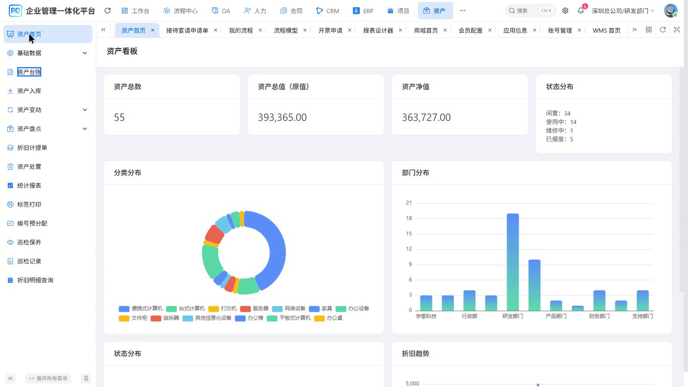Switch to the 人力 top module

255,11
